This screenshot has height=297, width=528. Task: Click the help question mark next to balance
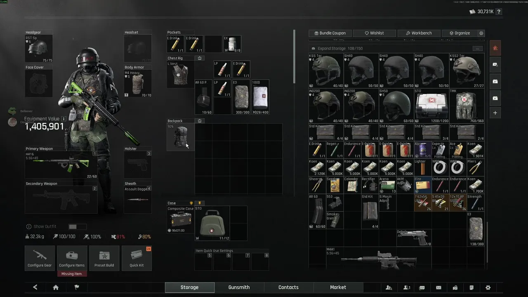499,12
